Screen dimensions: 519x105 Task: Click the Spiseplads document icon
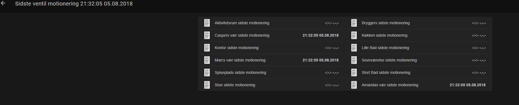tap(207, 72)
